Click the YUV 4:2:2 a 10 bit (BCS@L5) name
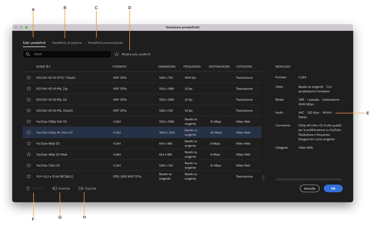 [x=55, y=176]
